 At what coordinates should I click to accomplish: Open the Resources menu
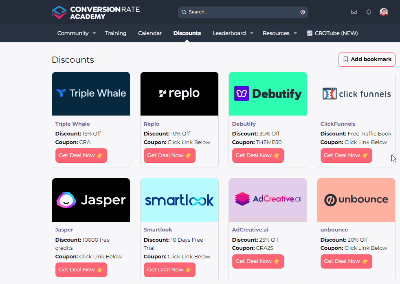point(276,33)
